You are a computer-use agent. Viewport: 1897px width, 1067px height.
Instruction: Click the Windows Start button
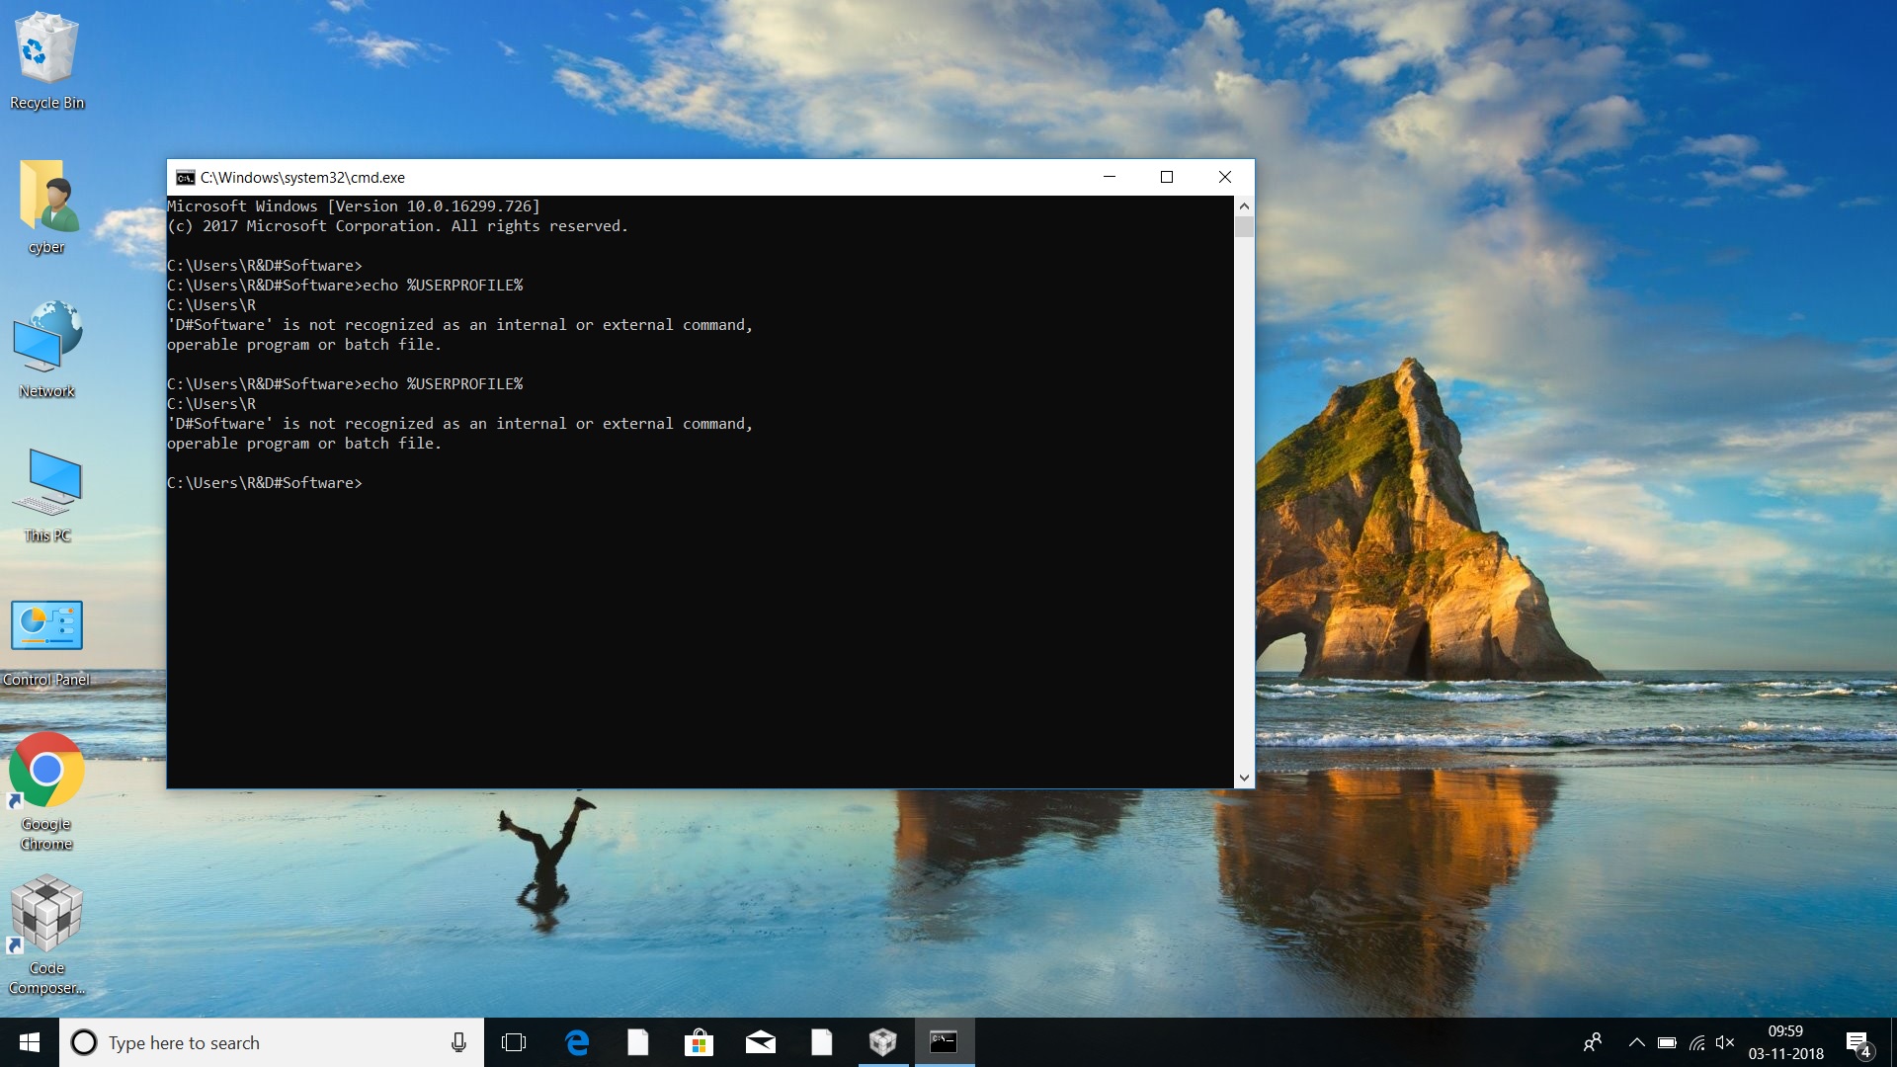coord(30,1042)
